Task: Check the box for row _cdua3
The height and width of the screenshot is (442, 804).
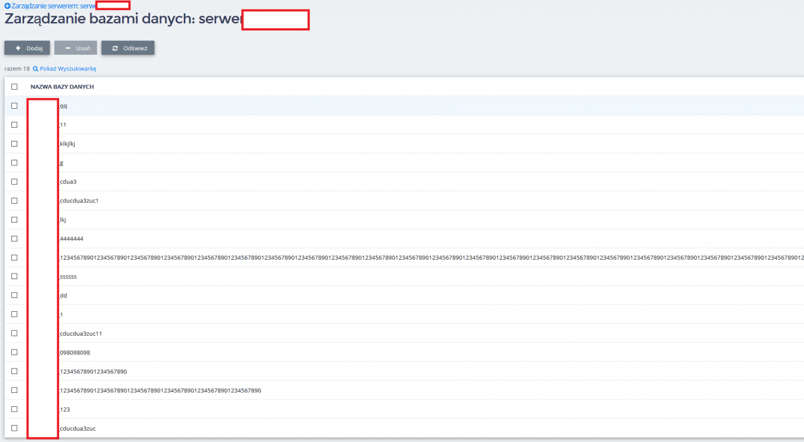Action: click(x=14, y=182)
